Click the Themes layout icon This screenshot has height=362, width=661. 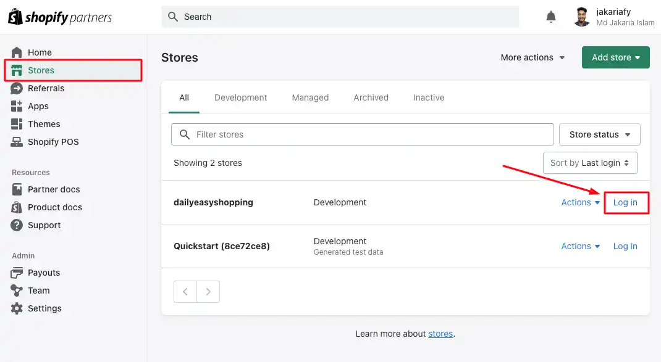[x=17, y=124]
